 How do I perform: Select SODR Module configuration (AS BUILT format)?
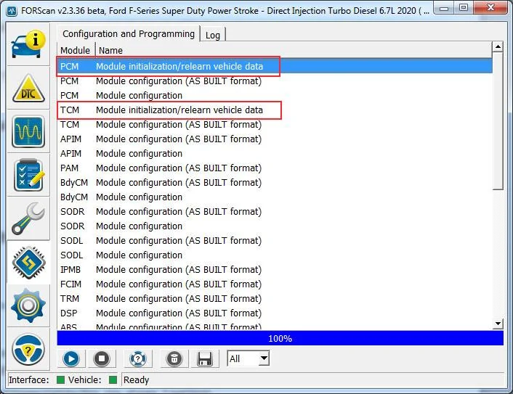(x=275, y=212)
